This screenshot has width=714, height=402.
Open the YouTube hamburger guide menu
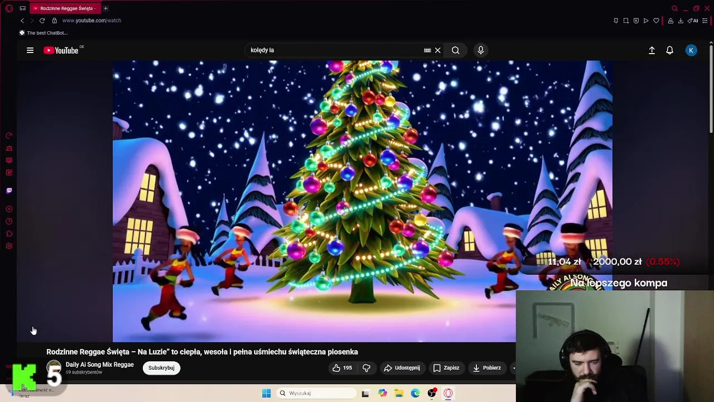pyautogui.click(x=30, y=50)
